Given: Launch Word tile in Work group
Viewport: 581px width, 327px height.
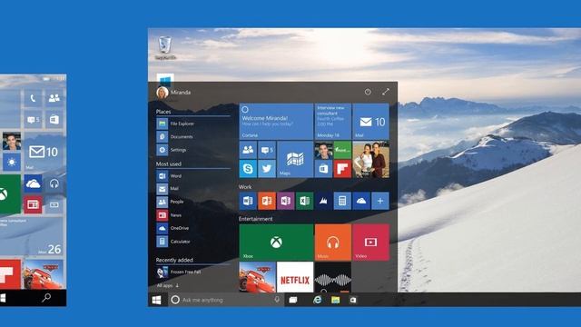Looking at the screenshot, I should coord(248,201).
